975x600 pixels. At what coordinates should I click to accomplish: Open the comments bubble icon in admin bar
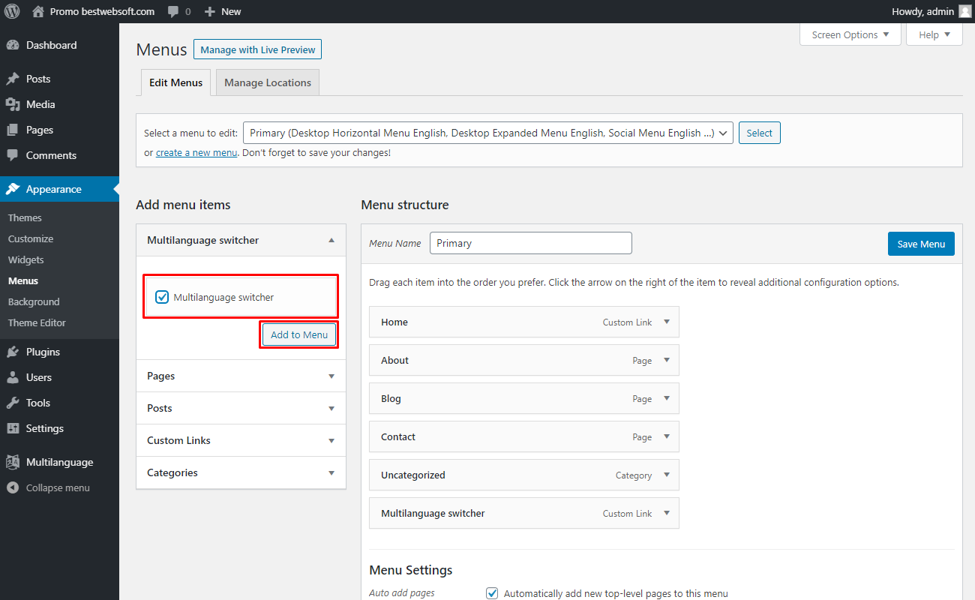(173, 12)
